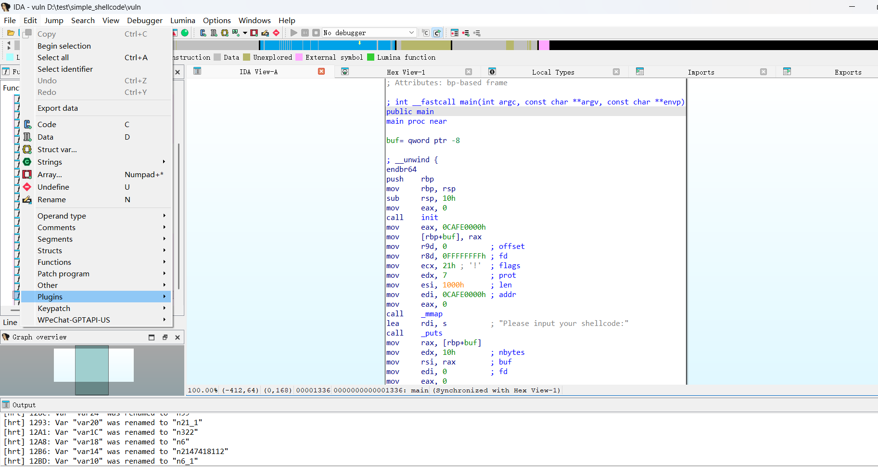878x467 pixels.
Task: Click the create string literal toolbar icon
Action: pos(225,33)
